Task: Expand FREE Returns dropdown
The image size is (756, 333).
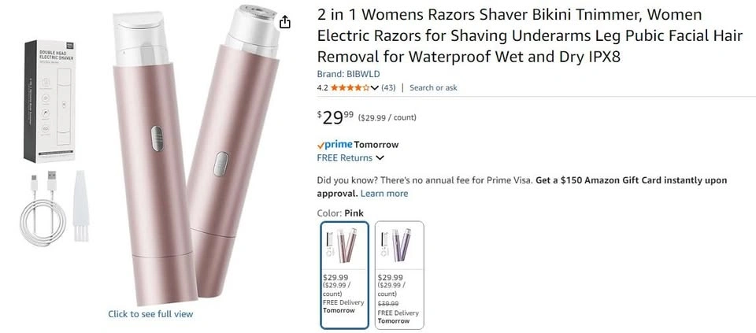Action: (380, 157)
